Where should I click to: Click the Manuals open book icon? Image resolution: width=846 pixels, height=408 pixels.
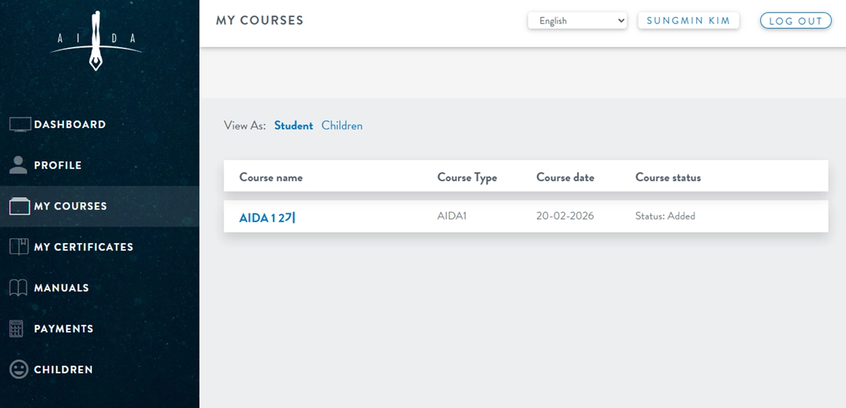(19, 288)
